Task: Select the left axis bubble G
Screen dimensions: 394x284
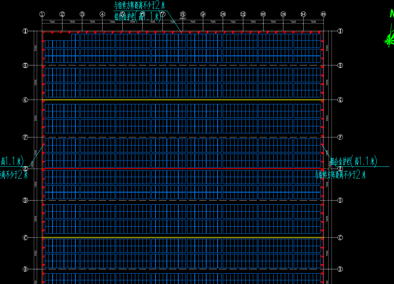Action: click(25, 100)
